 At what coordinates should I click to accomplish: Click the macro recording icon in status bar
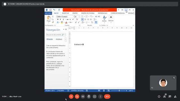(87, 91)
